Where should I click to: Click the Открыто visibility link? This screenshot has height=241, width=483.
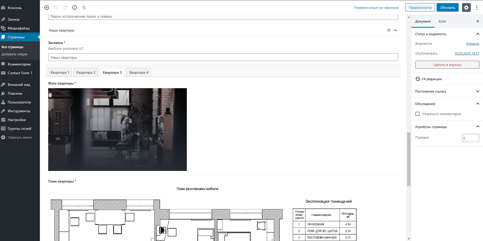(472, 44)
